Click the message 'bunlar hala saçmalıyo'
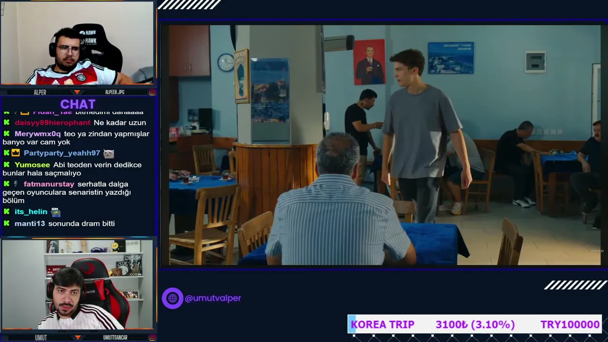The image size is (608, 342). pos(42,173)
